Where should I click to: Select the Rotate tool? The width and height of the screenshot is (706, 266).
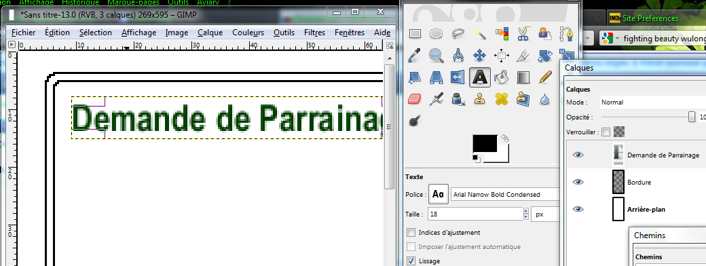(545, 56)
